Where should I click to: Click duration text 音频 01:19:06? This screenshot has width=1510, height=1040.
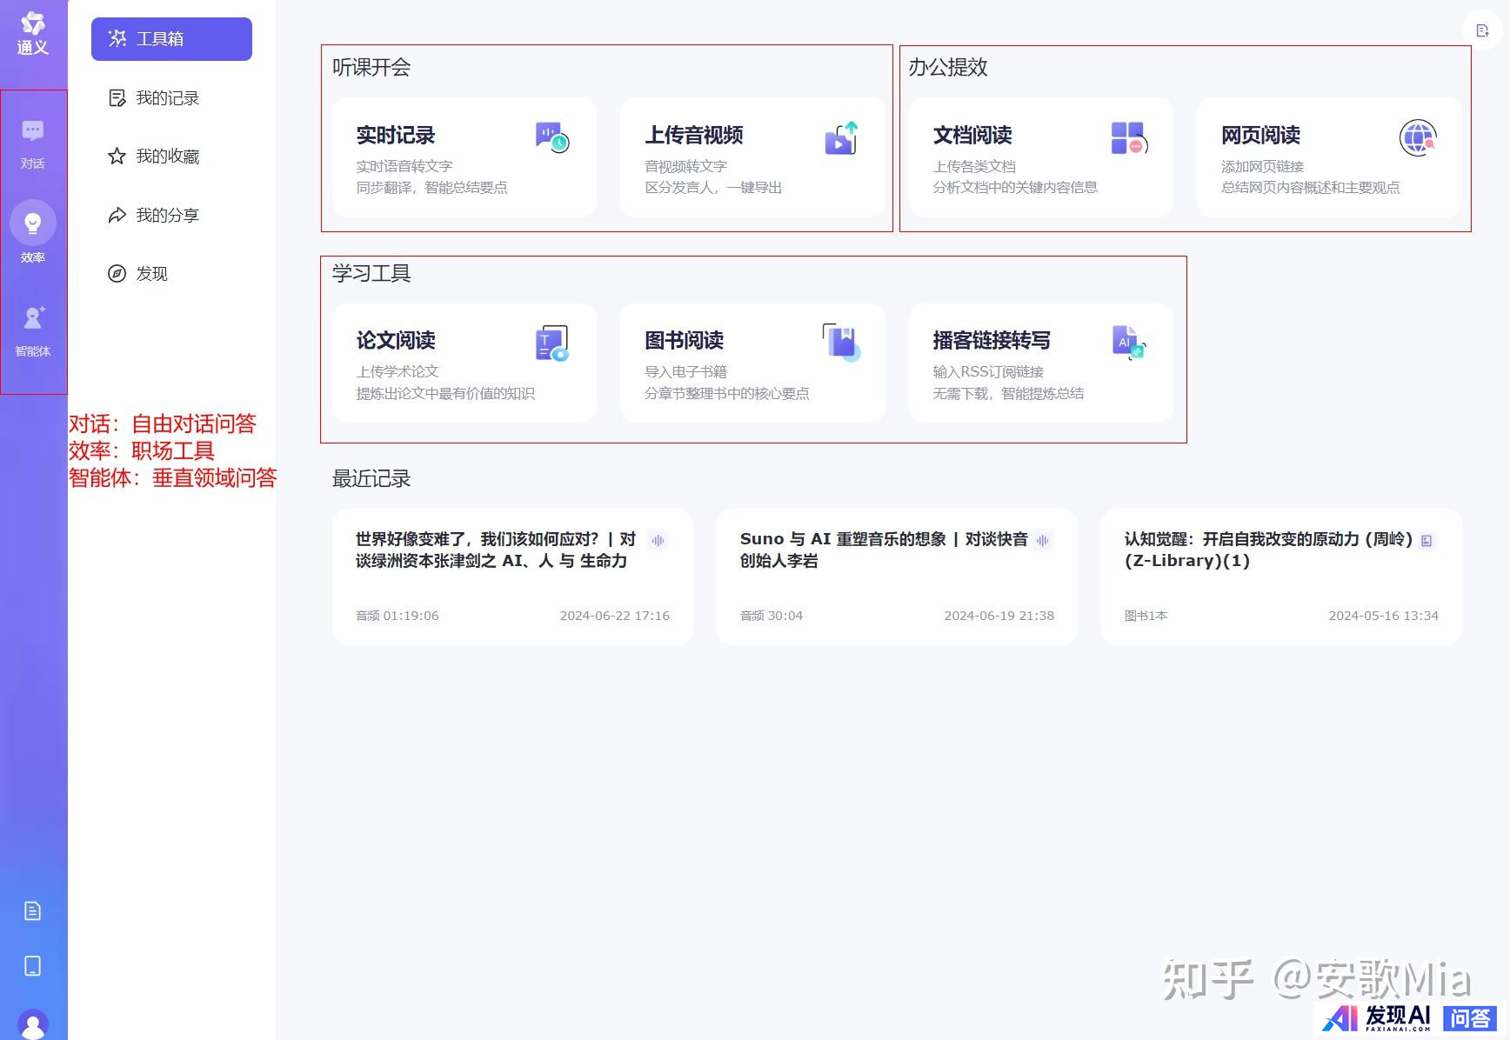[x=398, y=616]
